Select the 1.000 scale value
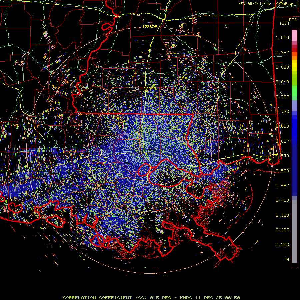Viewport: 300px width, 300px height. coord(282,37)
